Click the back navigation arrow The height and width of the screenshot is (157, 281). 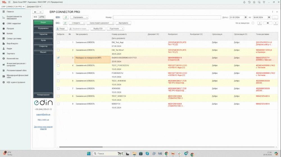tap(35, 12)
